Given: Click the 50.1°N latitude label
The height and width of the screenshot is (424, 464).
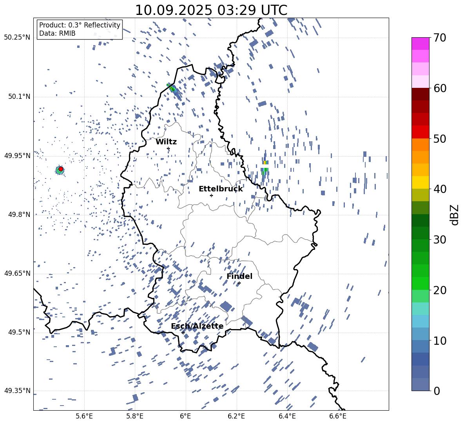Looking at the screenshot, I should (19, 96).
